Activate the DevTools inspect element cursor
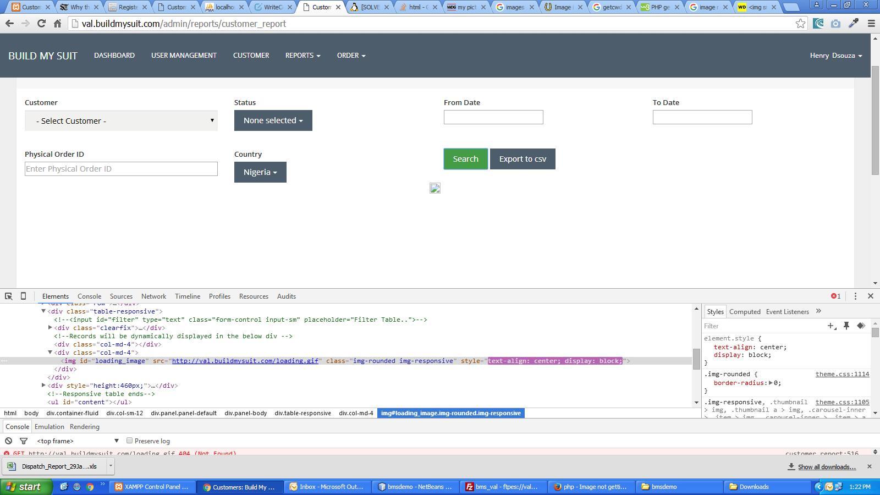The width and height of the screenshot is (880, 495). pyautogui.click(x=8, y=296)
